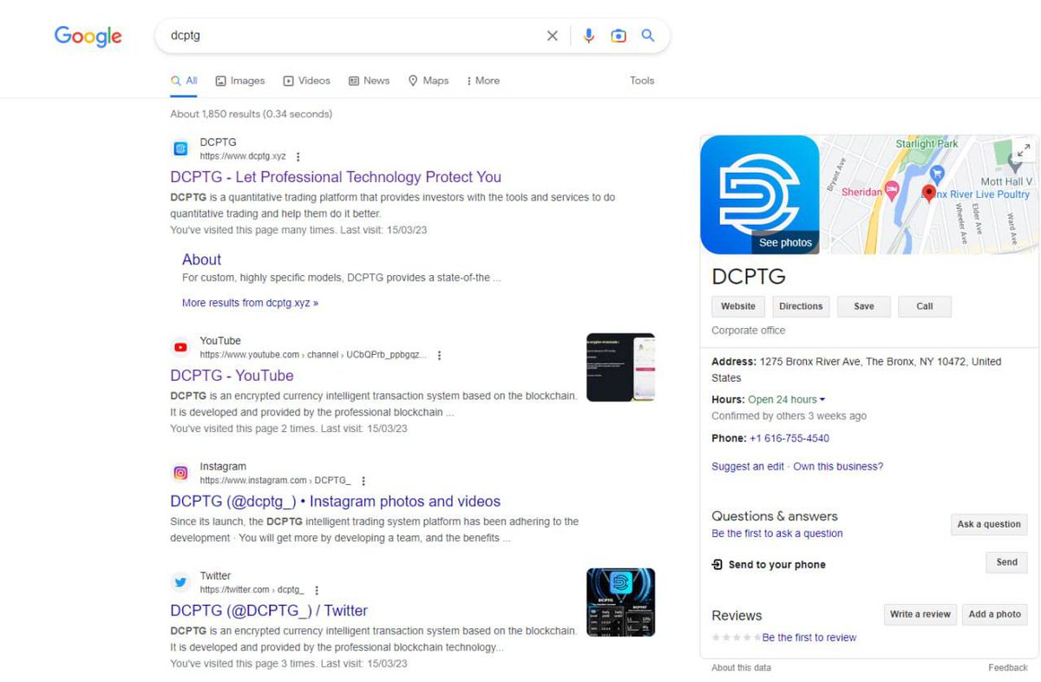Click Send to your phone Send button
Screen dimensions: 1041x682
(1007, 562)
